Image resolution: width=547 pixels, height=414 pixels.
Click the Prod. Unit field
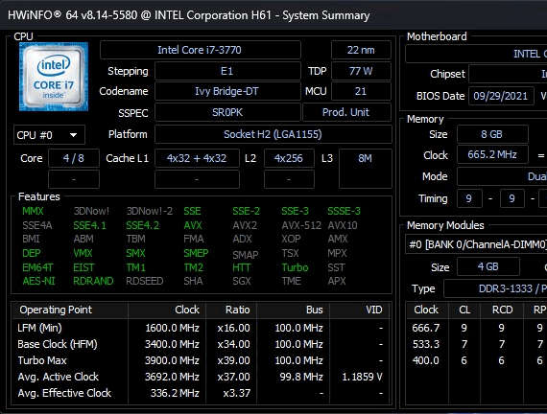(x=345, y=112)
